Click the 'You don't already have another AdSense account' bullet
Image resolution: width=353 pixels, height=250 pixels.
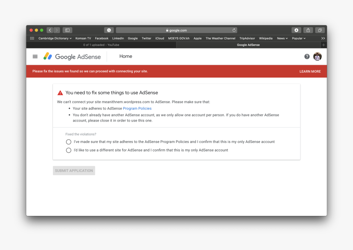(x=176, y=117)
